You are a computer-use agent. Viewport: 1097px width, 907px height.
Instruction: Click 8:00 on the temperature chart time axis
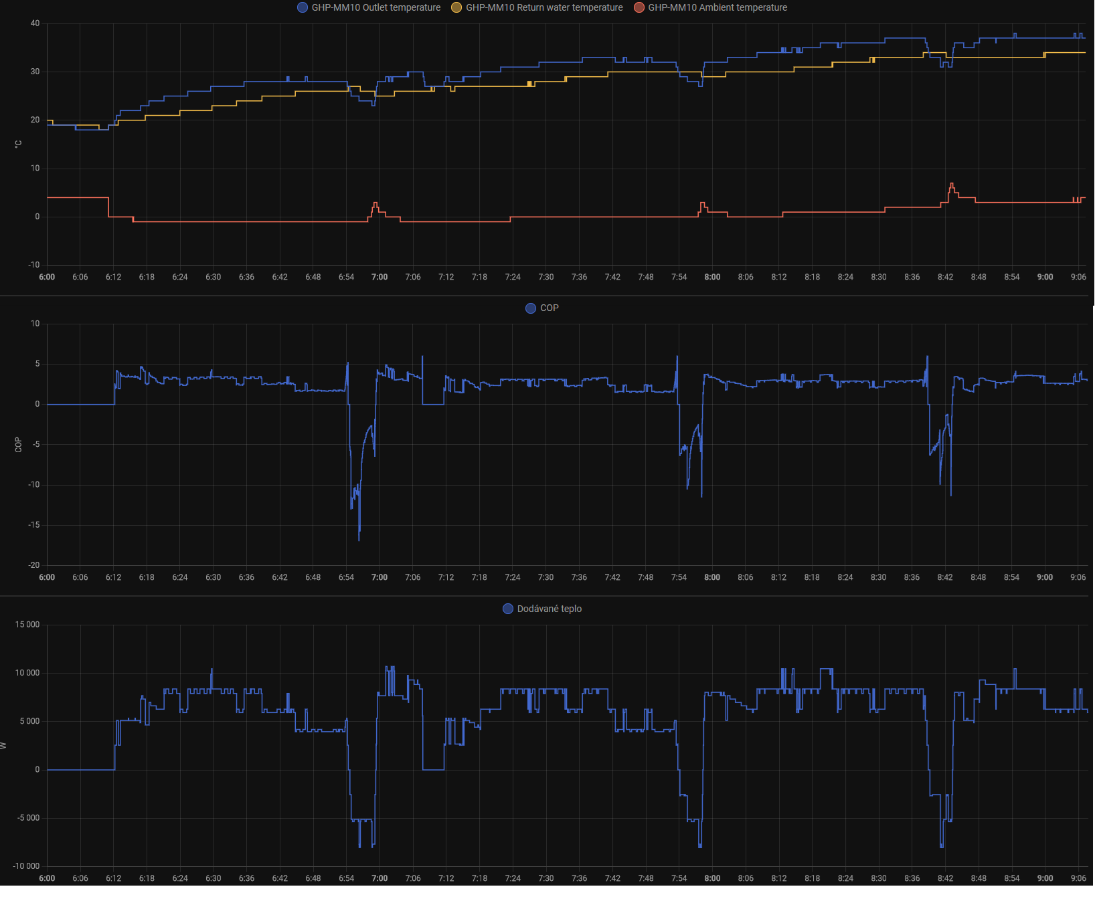tap(712, 277)
